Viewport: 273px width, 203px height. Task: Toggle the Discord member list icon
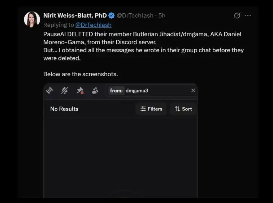click(x=95, y=91)
